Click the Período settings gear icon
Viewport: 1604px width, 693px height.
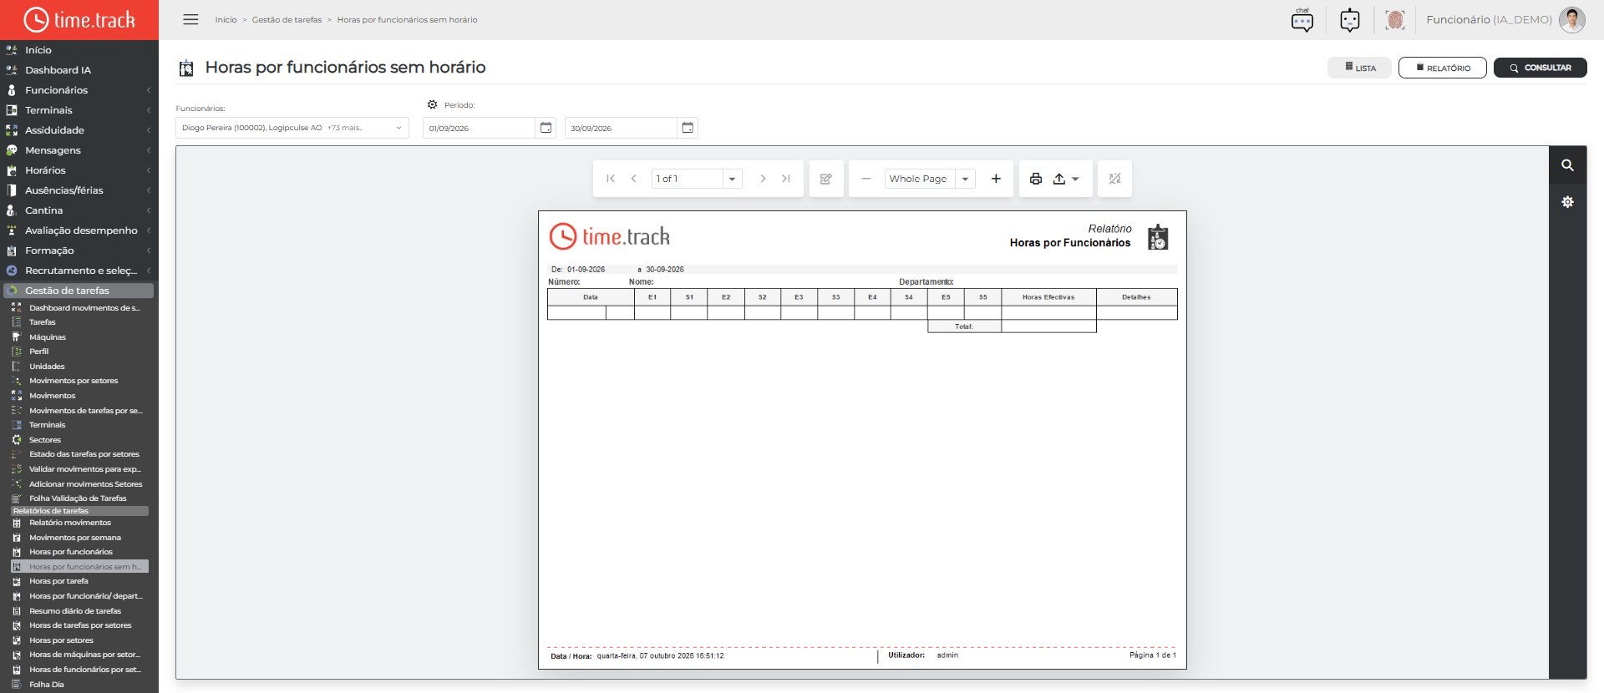click(432, 105)
